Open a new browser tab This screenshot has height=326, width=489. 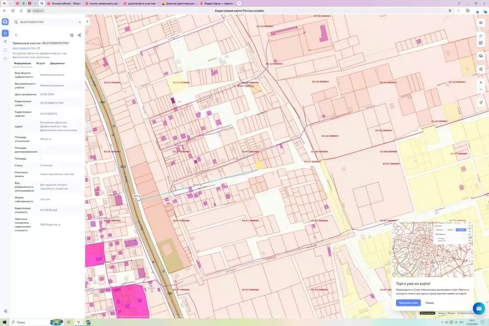pyautogui.click(x=239, y=3)
